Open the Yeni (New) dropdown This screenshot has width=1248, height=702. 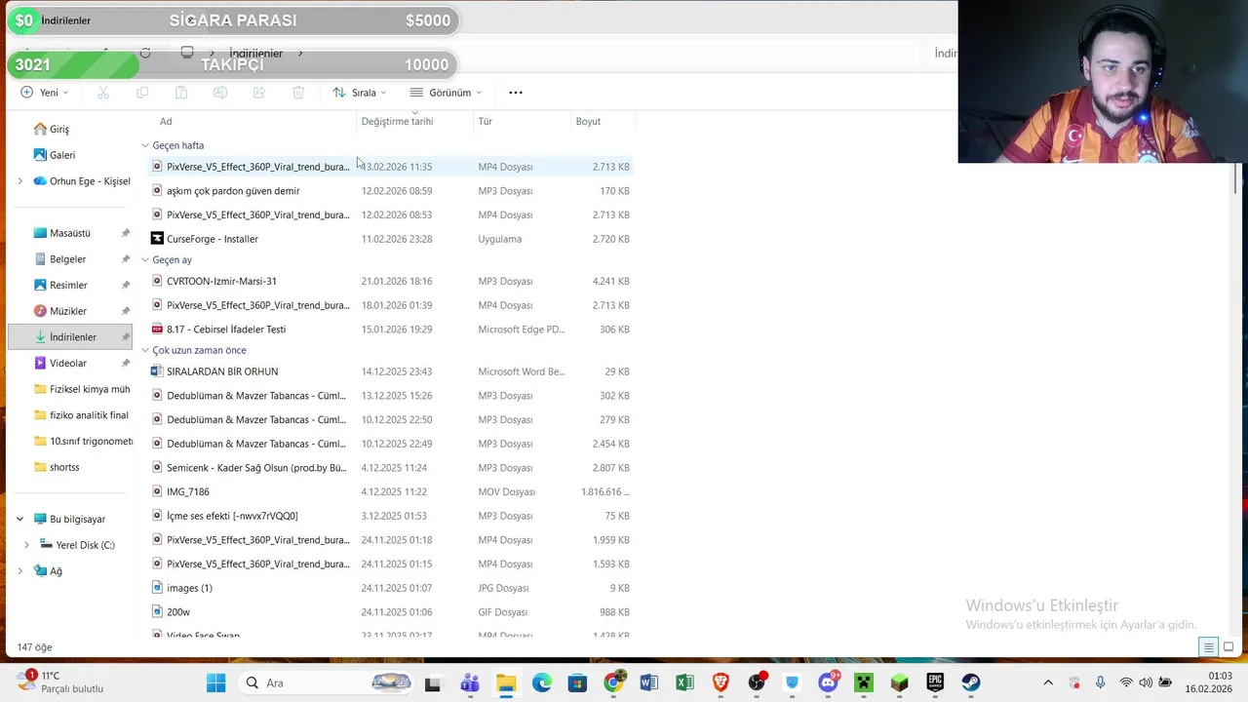(x=45, y=93)
